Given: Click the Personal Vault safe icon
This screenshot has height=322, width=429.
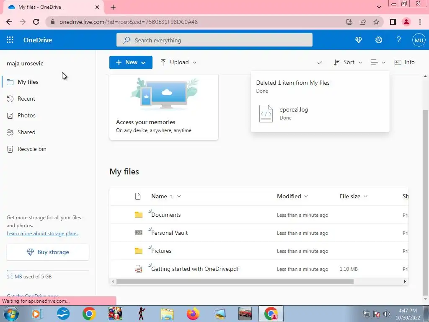Looking at the screenshot, I should point(138,233).
